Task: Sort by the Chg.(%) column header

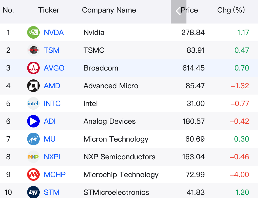Action: 231,10
